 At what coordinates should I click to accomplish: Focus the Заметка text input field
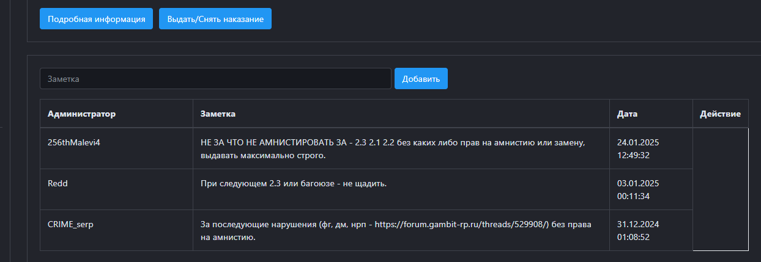215,79
